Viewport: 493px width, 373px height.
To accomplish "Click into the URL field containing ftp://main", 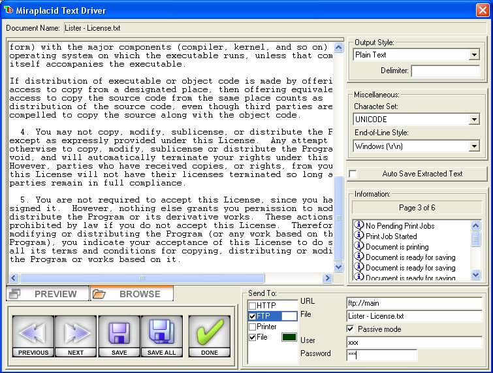I will tap(414, 302).
